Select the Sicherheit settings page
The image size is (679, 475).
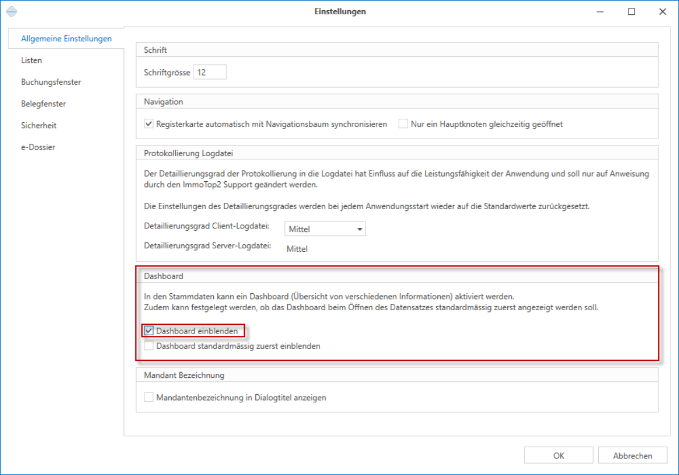point(39,125)
